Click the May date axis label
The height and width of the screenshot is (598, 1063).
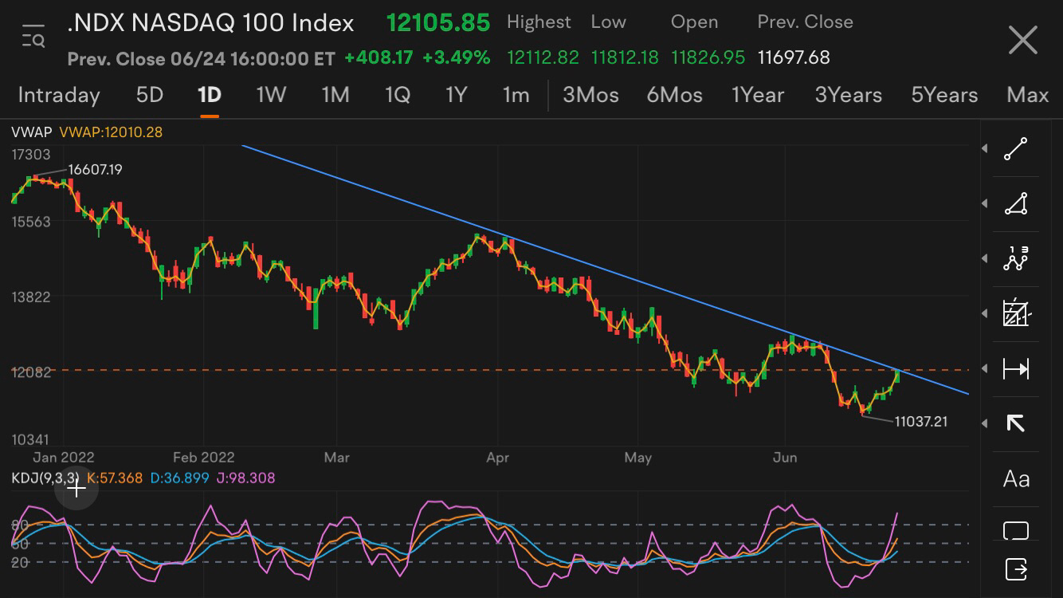point(638,457)
